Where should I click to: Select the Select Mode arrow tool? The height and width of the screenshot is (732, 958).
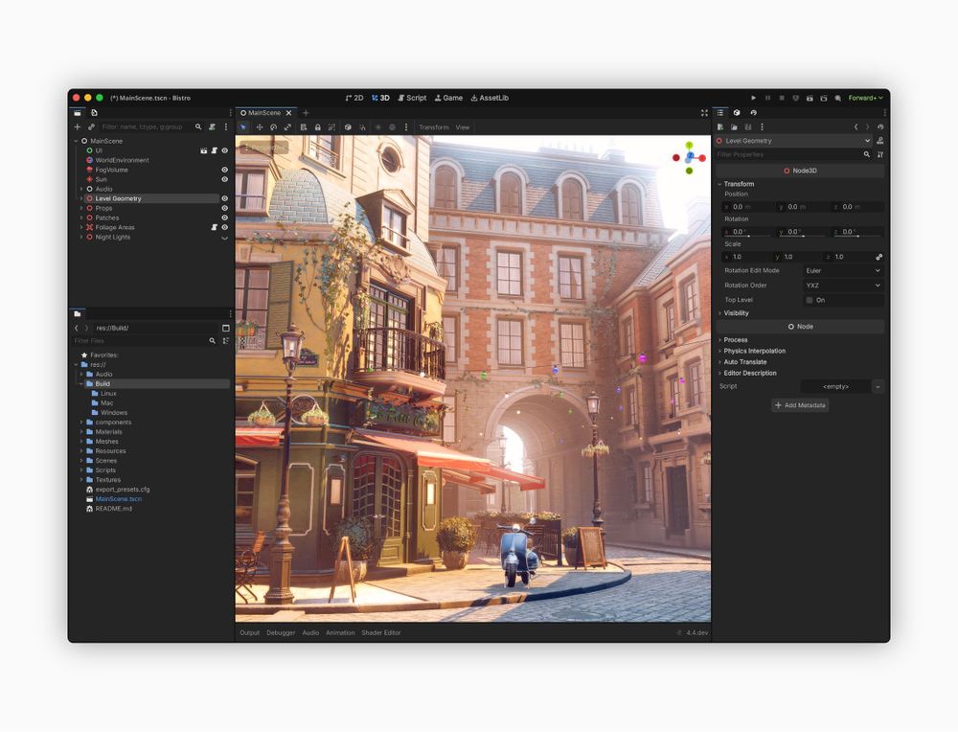click(243, 127)
